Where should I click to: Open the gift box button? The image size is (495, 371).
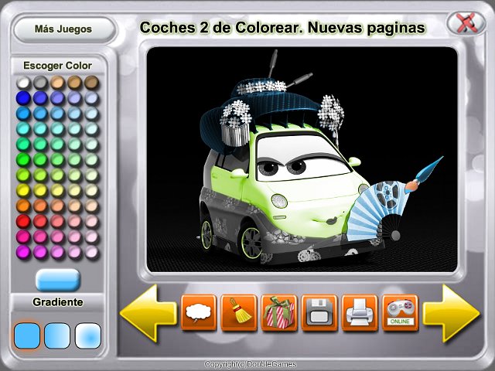(x=279, y=312)
